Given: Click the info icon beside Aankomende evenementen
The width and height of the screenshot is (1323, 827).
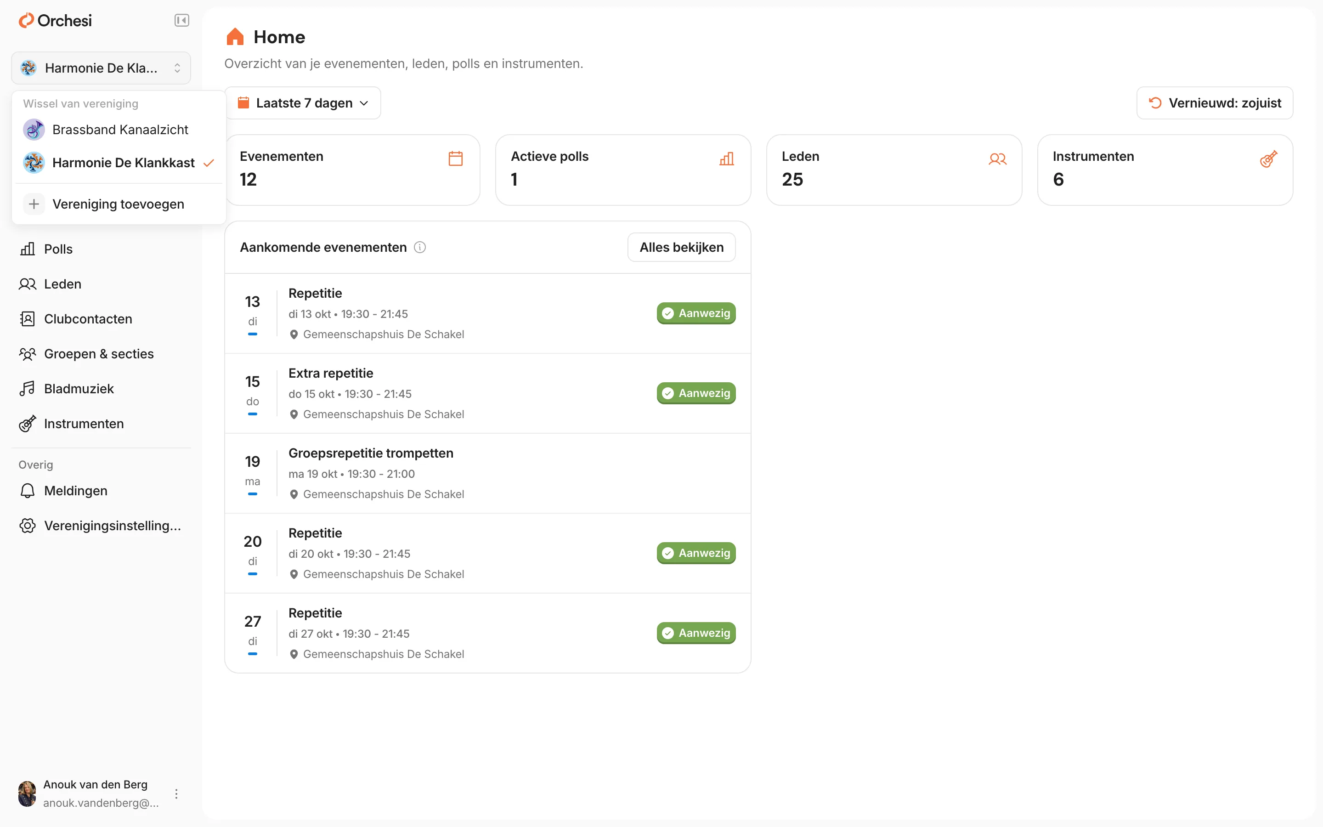Looking at the screenshot, I should [x=420, y=247].
